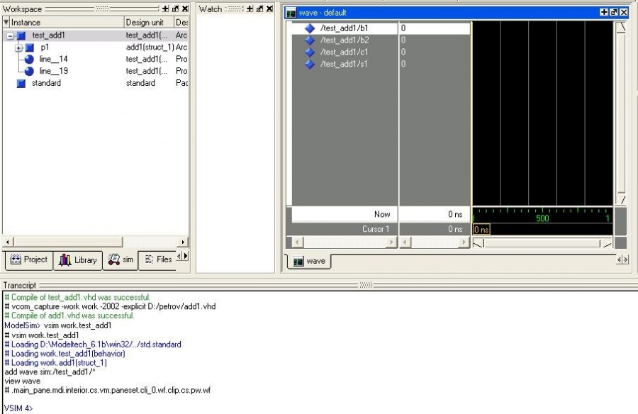Zoom the Watch pane with plus icon
This screenshot has height=414, width=638.
250,9
